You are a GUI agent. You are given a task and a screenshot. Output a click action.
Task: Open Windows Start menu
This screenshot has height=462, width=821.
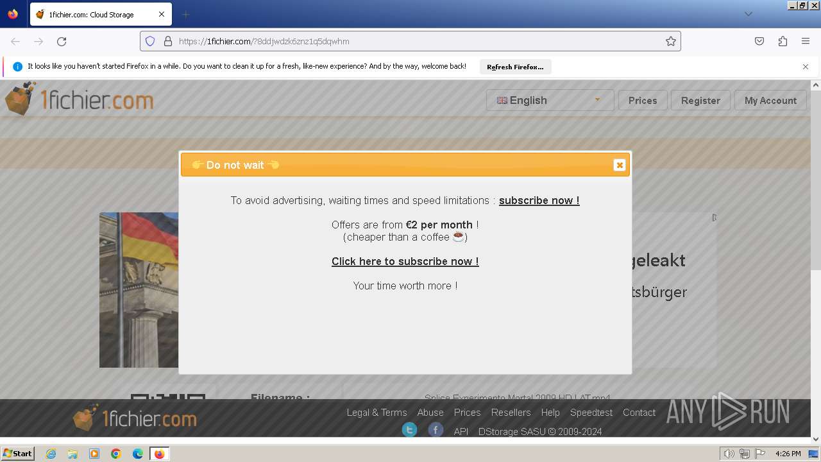(x=18, y=454)
